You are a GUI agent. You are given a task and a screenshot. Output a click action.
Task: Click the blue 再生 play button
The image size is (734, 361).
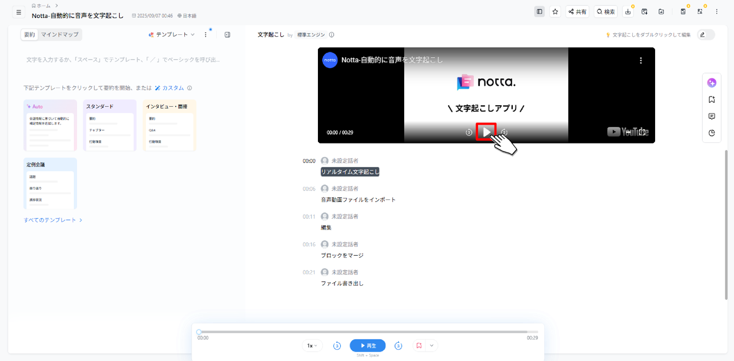coord(368,345)
